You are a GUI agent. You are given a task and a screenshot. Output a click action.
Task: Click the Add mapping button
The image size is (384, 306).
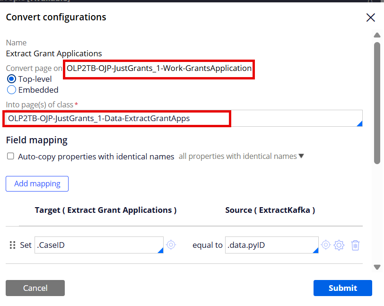point(37,184)
